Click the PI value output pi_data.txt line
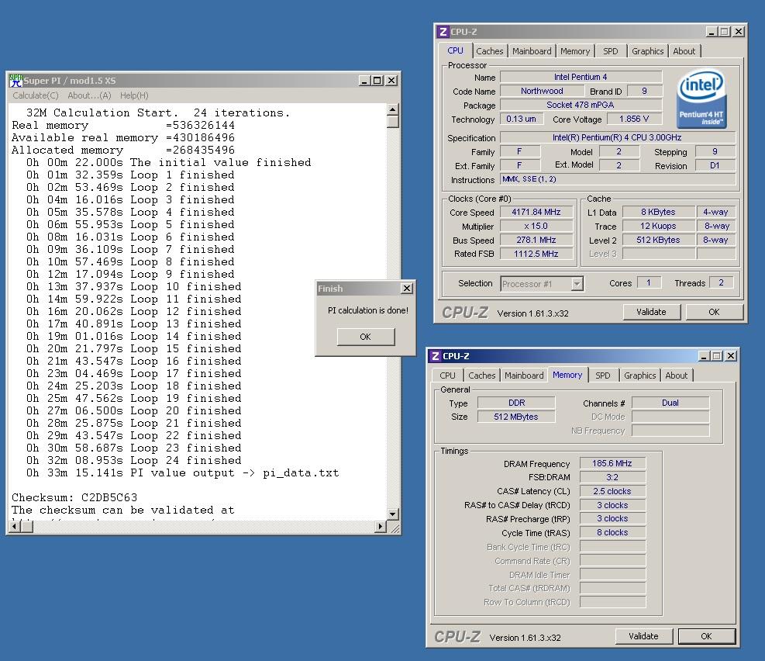 pyautogui.click(x=182, y=472)
